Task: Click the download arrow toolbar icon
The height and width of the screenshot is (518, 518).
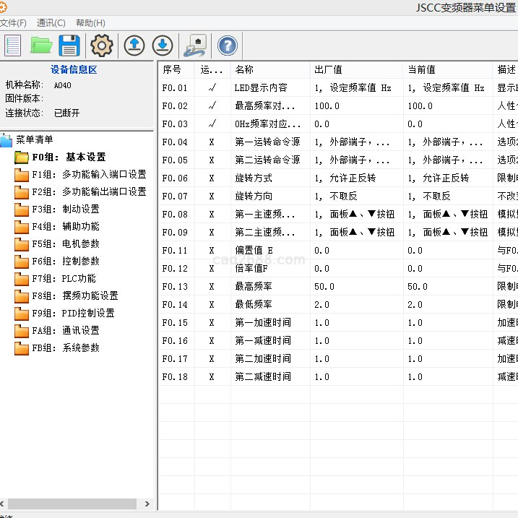Action: pyautogui.click(x=163, y=46)
